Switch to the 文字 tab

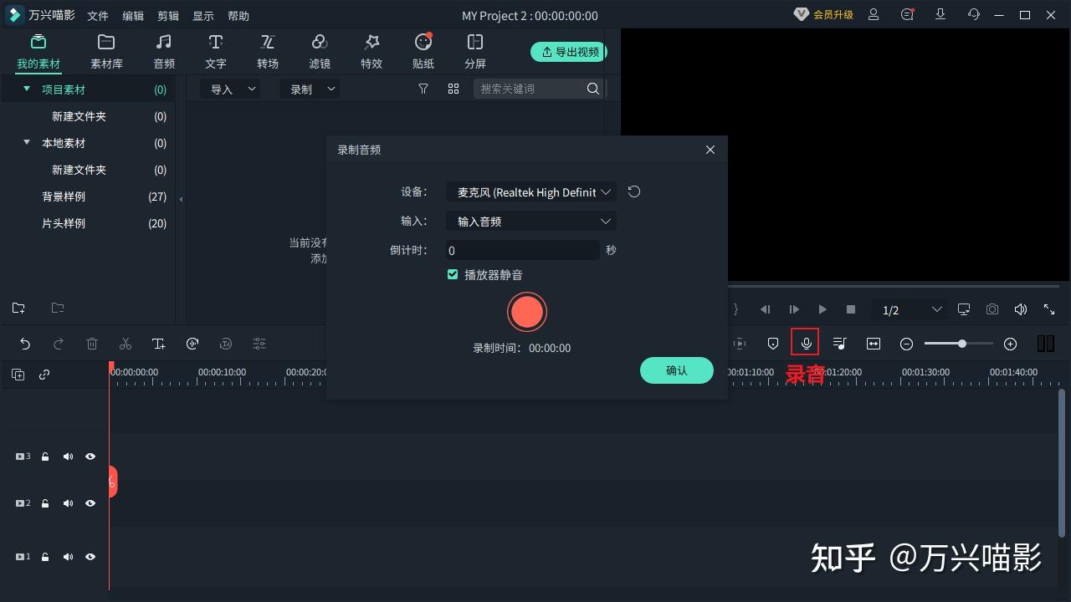216,52
